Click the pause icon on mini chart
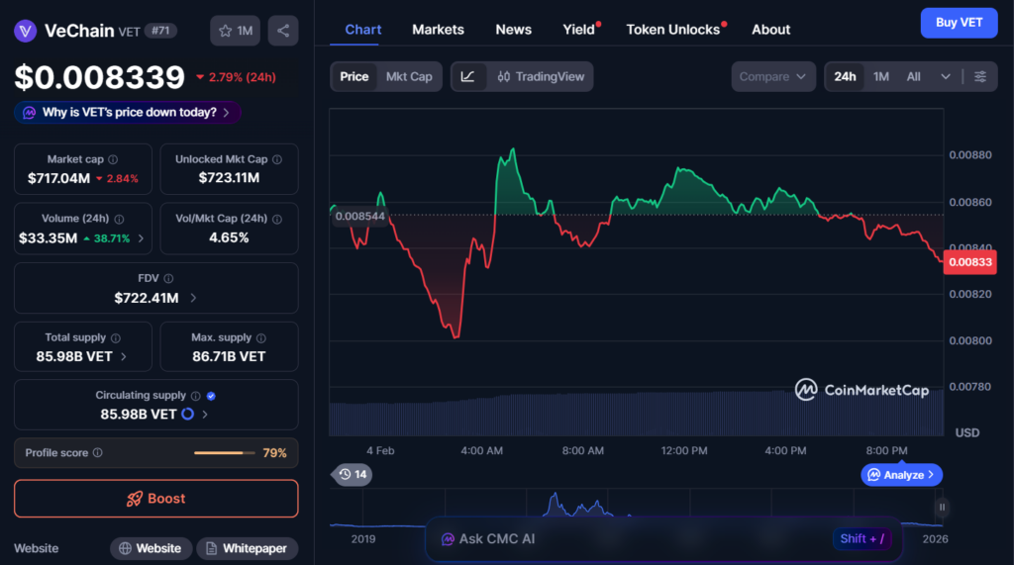The image size is (1014, 565). point(942,508)
